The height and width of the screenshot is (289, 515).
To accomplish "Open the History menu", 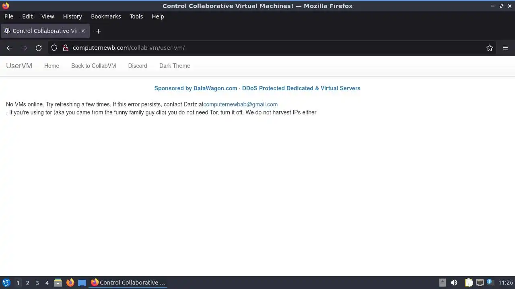I will [72, 16].
